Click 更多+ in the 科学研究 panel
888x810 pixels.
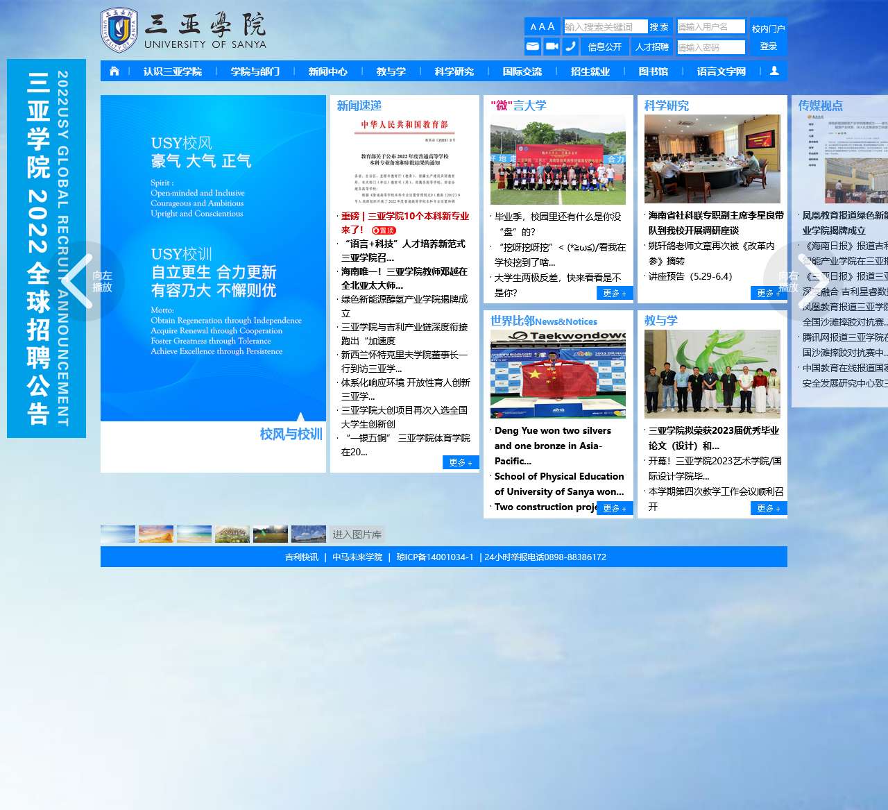point(769,293)
